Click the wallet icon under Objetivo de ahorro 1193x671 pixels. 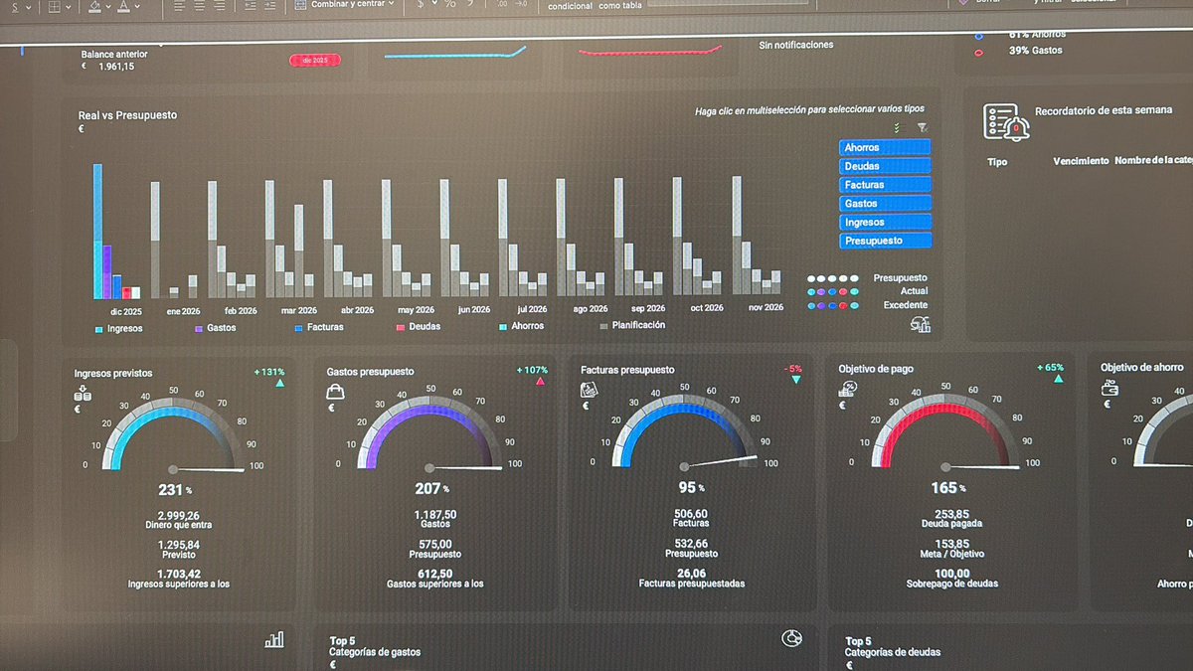tap(1109, 387)
